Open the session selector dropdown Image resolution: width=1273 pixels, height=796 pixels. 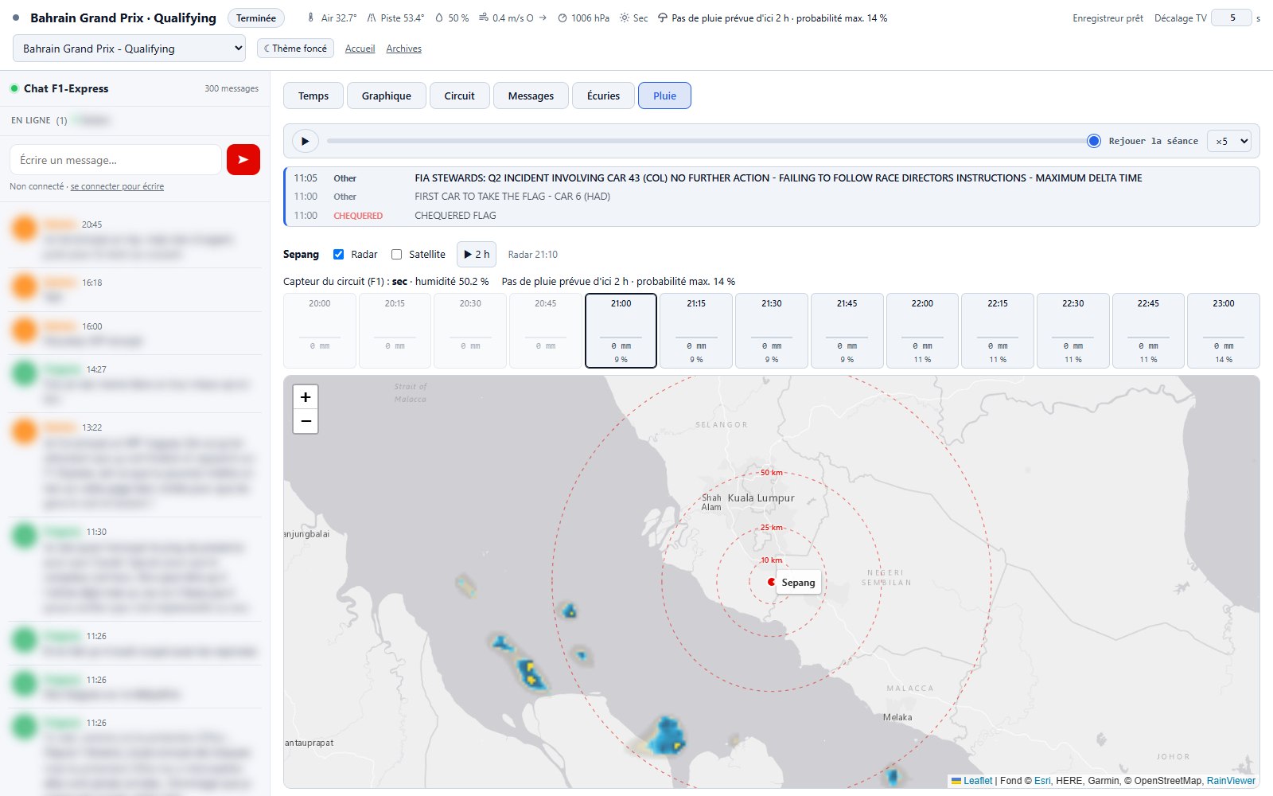pos(129,49)
